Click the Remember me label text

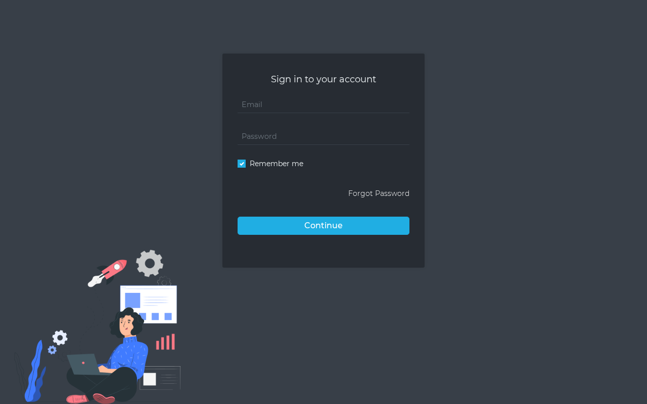tap(276, 164)
